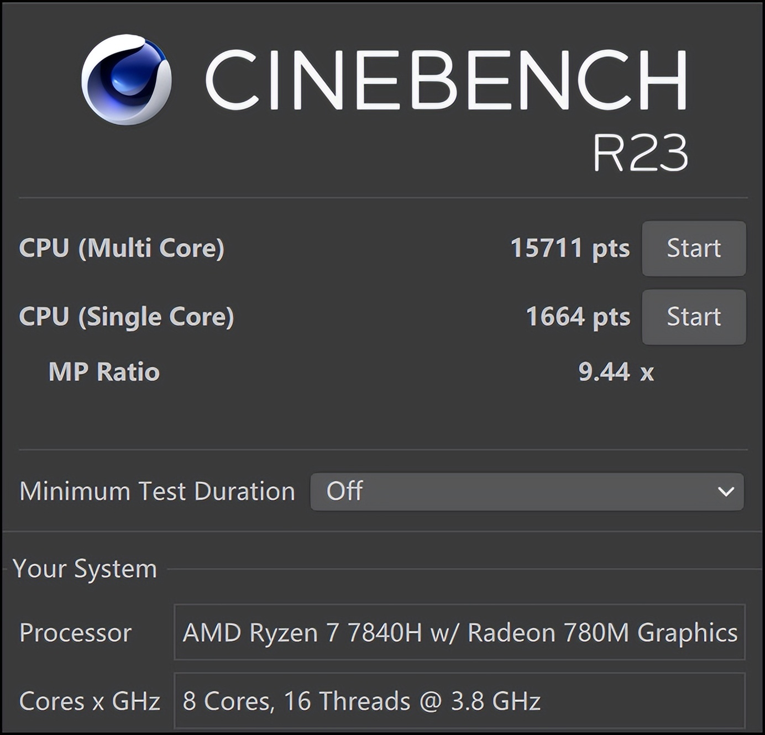Click the 9.44 x ratio value
Image resolution: width=765 pixels, height=735 pixels.
click(x=616, y=372)
